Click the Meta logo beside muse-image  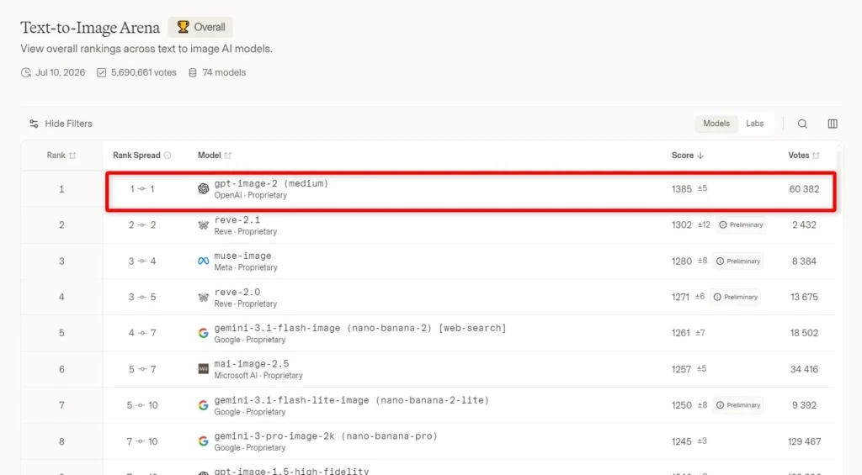click(x=204, y=261)
